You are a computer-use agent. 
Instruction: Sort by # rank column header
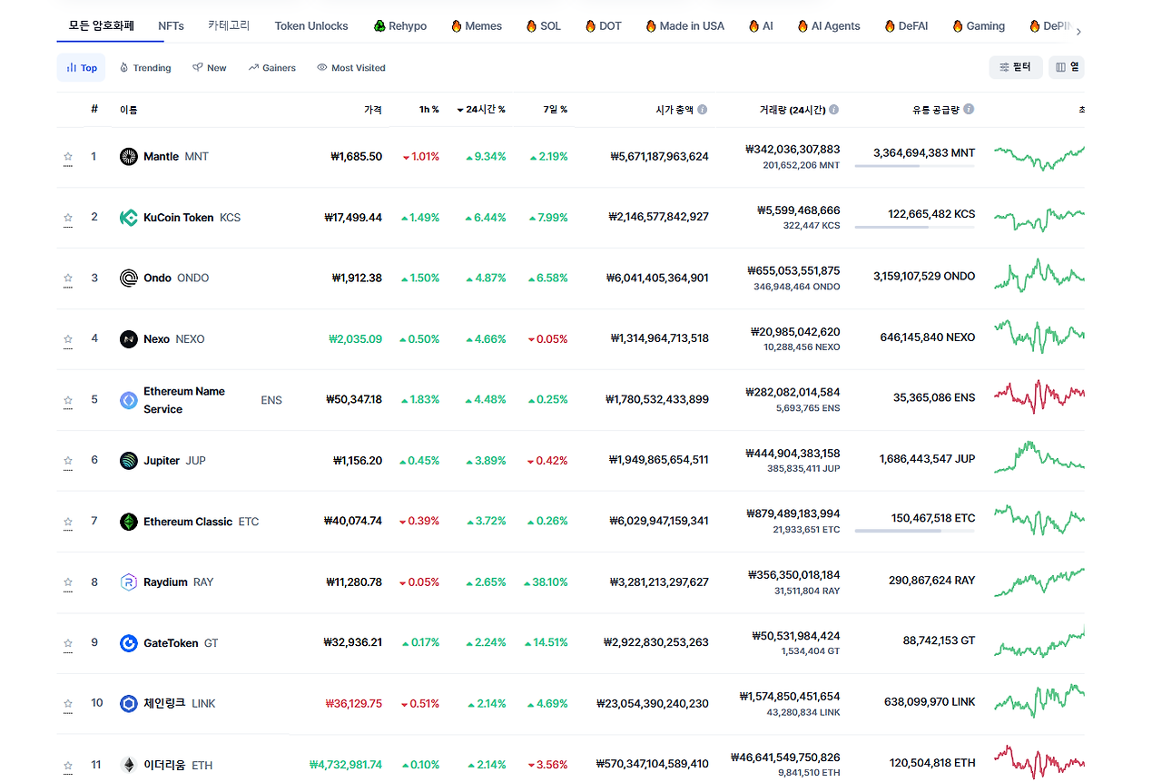(x=94, y=109)
